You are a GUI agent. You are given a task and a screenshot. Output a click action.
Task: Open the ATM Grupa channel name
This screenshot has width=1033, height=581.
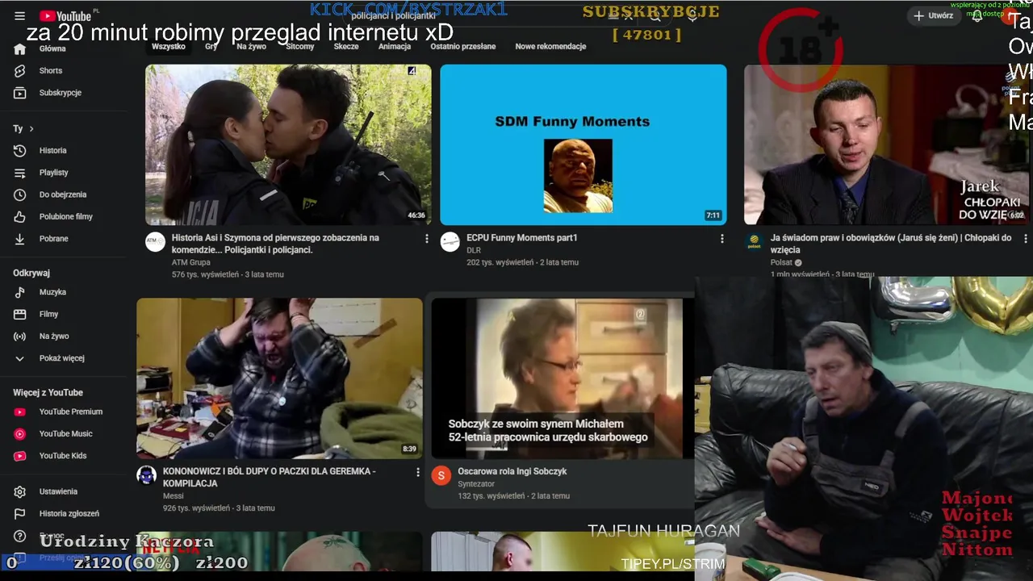coord(191,262)
